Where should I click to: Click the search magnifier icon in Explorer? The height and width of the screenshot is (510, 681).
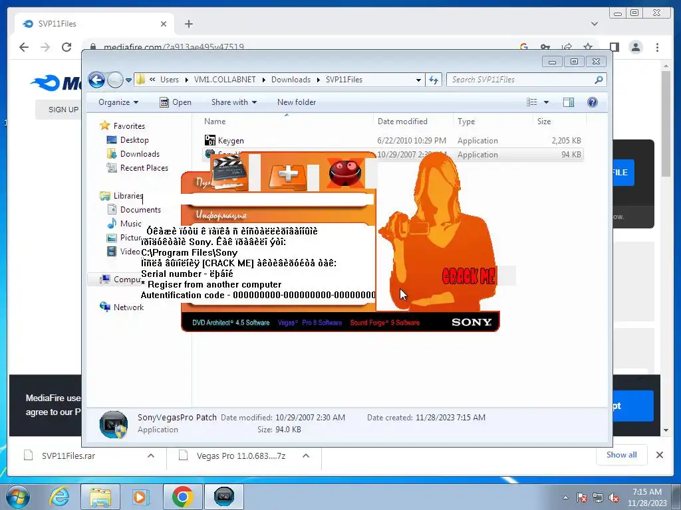pos(599,80)
